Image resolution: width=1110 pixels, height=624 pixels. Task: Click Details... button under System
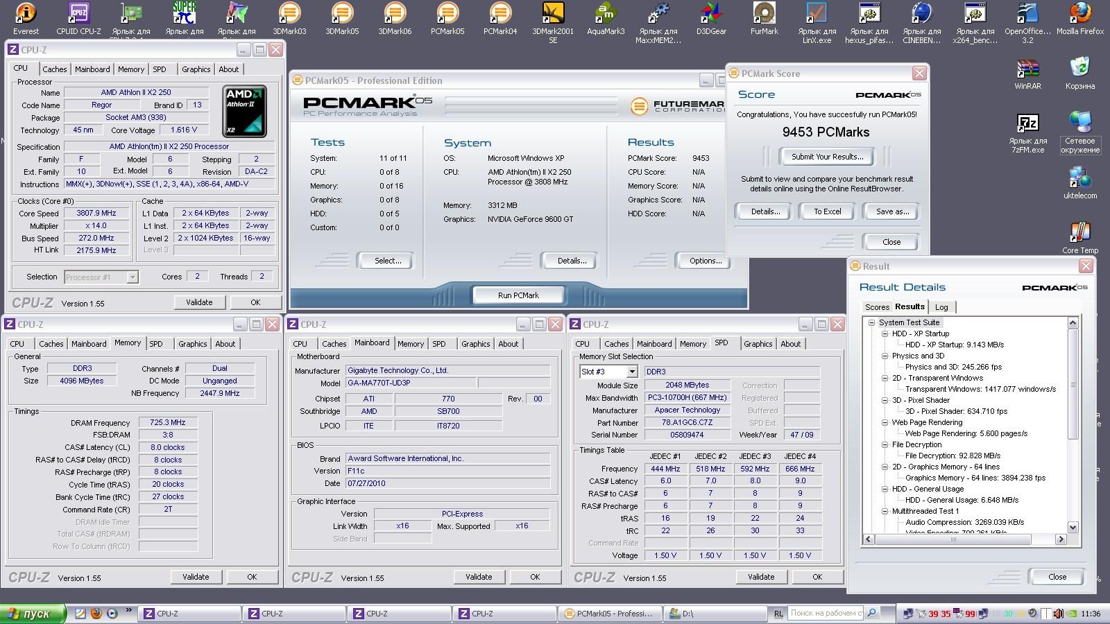pos(572,261)
